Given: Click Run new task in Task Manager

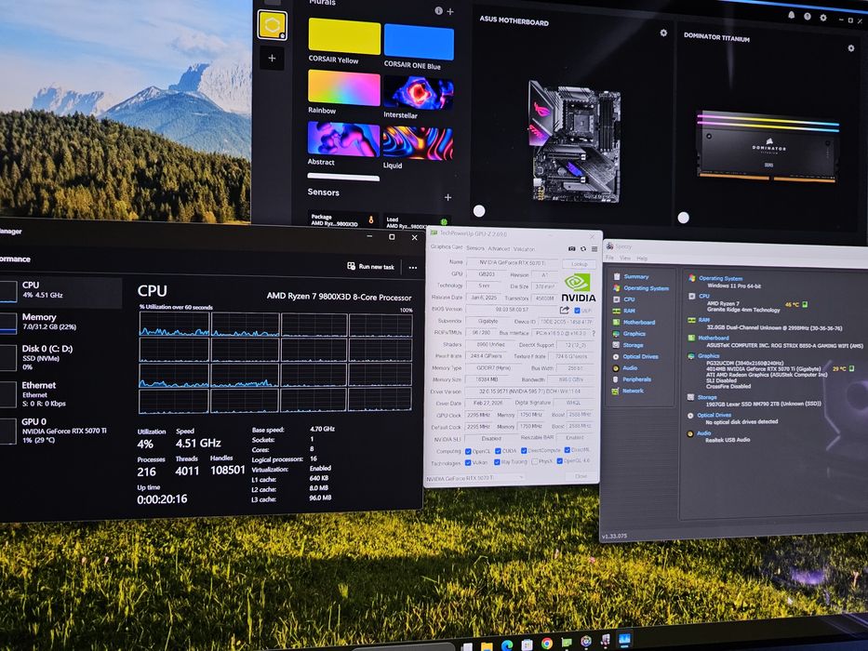Looking at the screenshot, I should (x=371, y=266).
